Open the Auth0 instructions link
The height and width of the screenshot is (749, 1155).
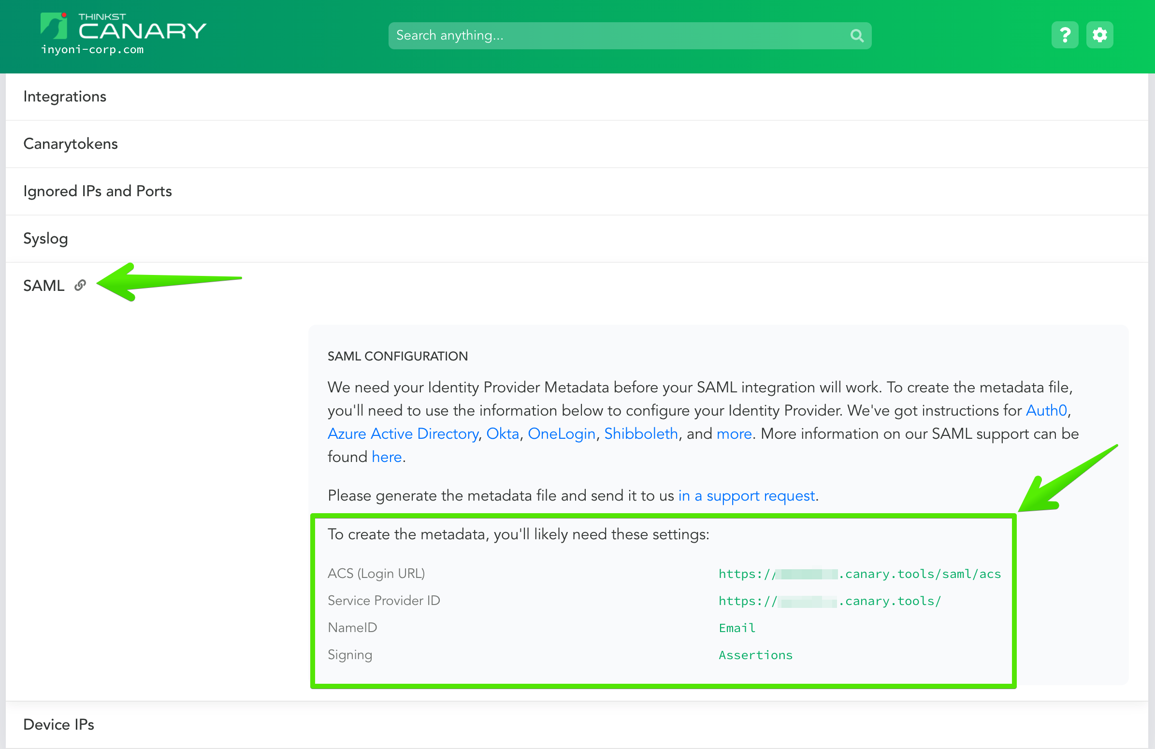pos(1046,410)
